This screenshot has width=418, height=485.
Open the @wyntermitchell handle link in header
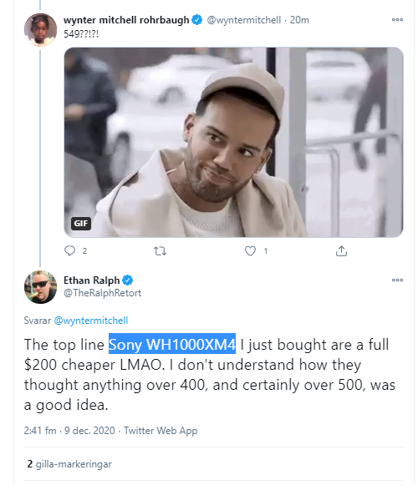click(x=243, y=20)
